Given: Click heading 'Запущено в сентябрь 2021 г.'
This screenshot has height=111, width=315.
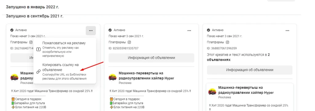Looking at the screenshot, I should point(34,16).
